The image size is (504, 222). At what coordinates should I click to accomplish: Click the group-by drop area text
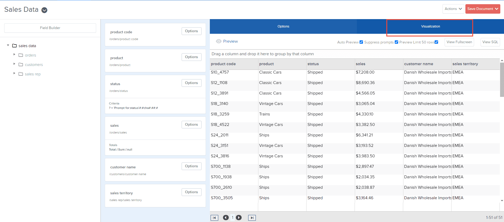263,54
